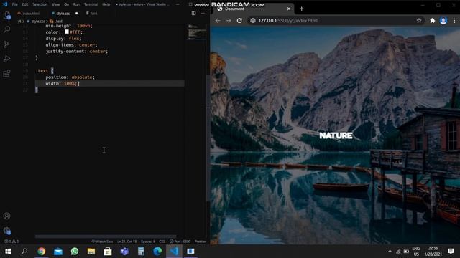Click the unsaved dot on style.css tab
This screenshot has height=258, width=460.
77,14
